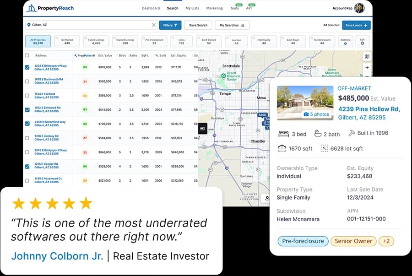
Task: Click the Desert Botanical Garden map marker
Action: coord(223,76)
